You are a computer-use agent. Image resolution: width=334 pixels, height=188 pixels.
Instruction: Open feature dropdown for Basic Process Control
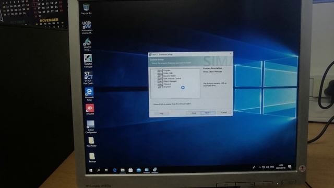[x=160, y=79]
